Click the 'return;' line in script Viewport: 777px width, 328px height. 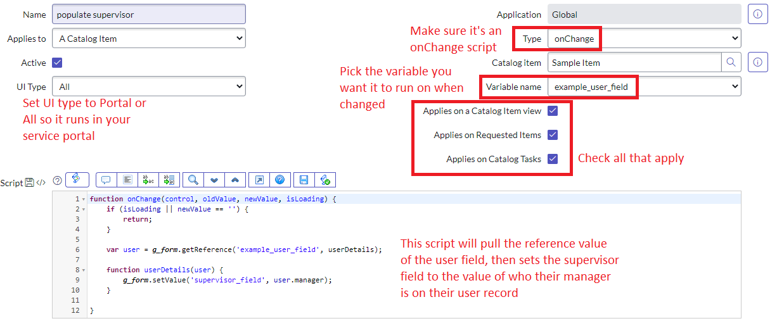138,219
